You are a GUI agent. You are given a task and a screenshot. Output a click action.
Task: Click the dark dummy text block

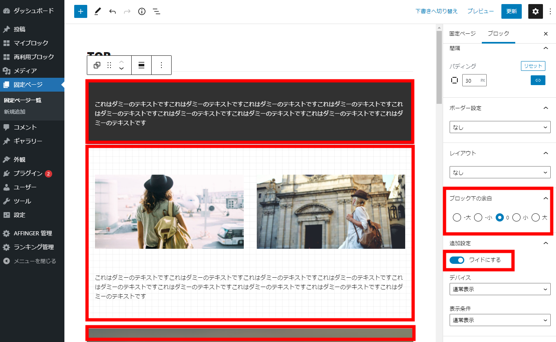pyautogui.click(x=250, y=111)
